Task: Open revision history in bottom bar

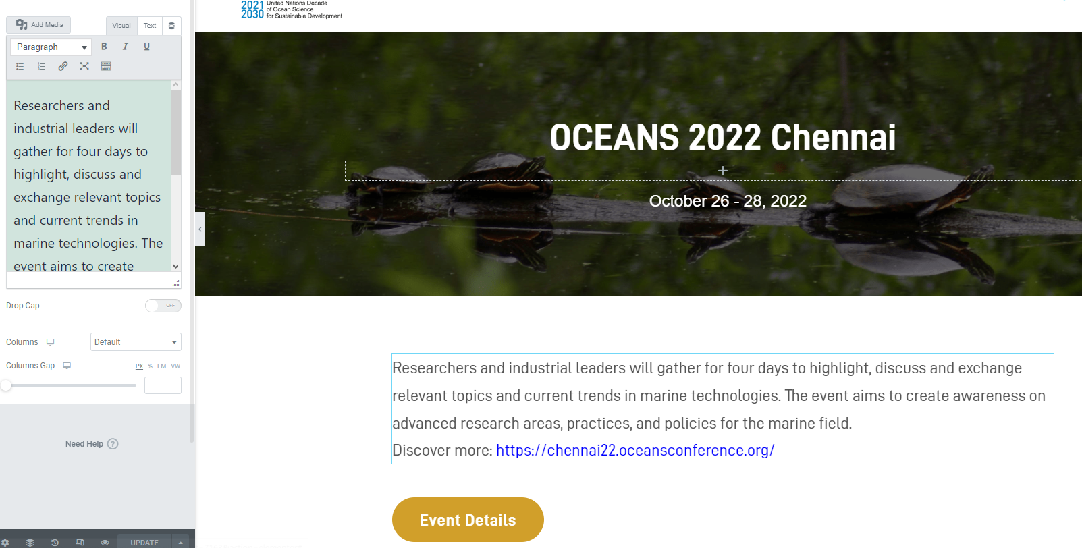Action: click(55, 542)
